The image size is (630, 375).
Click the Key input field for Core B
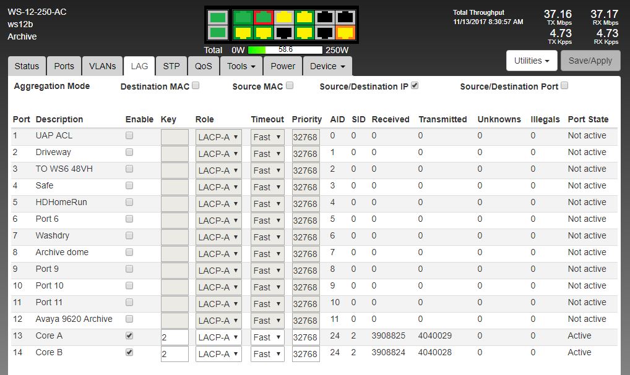click(x=175, y=354)
